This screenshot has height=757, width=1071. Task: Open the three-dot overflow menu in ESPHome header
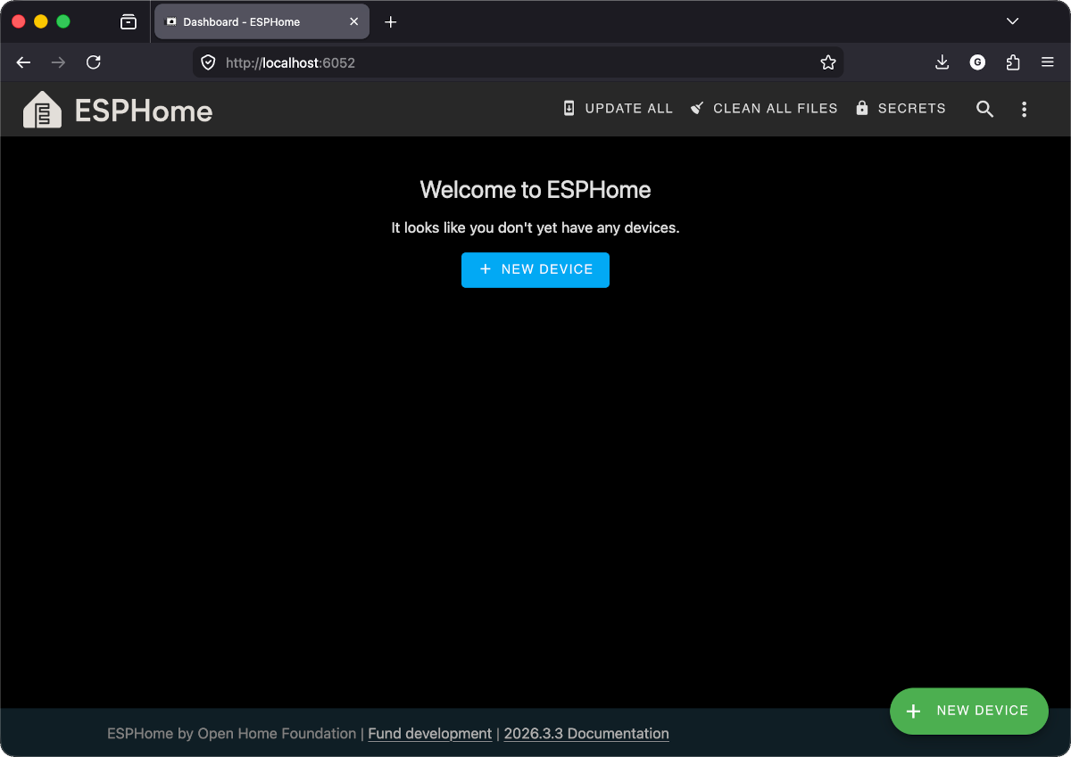tap(1024, 109)
